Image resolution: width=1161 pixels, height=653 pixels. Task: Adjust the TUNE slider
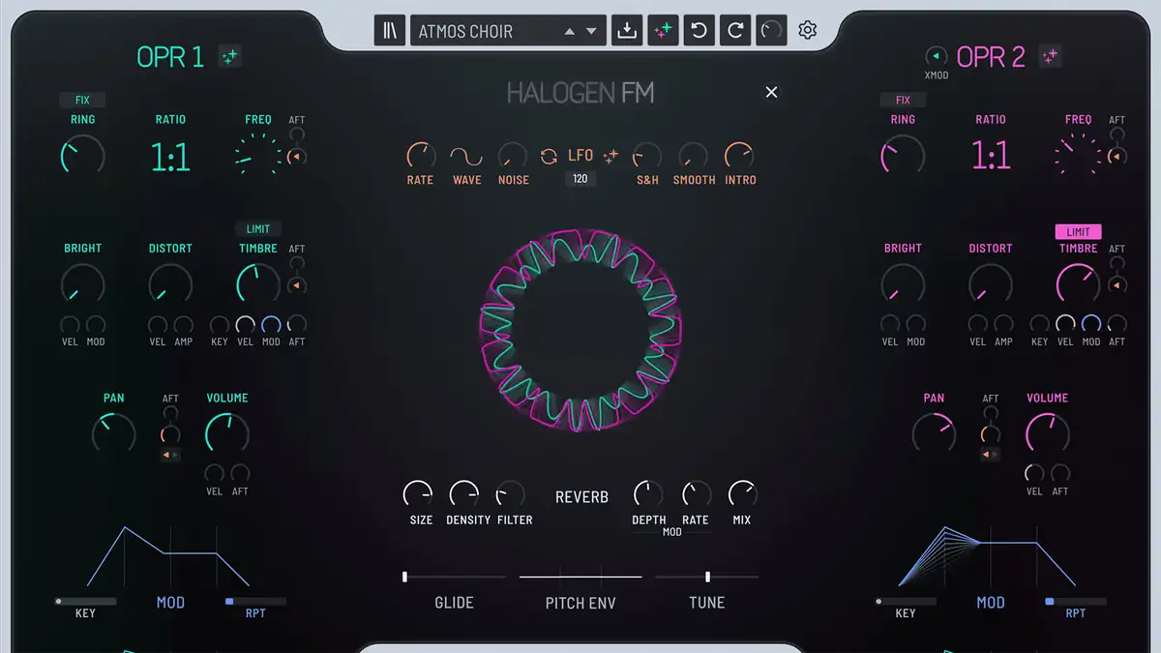pyautogui.click(x=707, y=577)
